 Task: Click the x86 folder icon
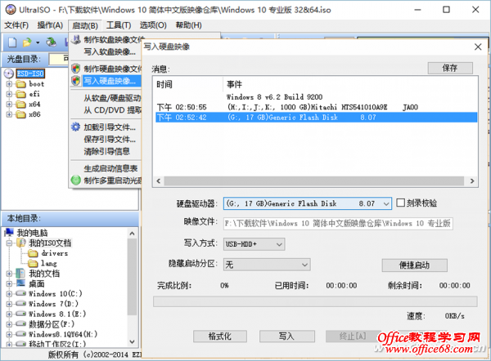pyautogui.click(x=21, y=114)
